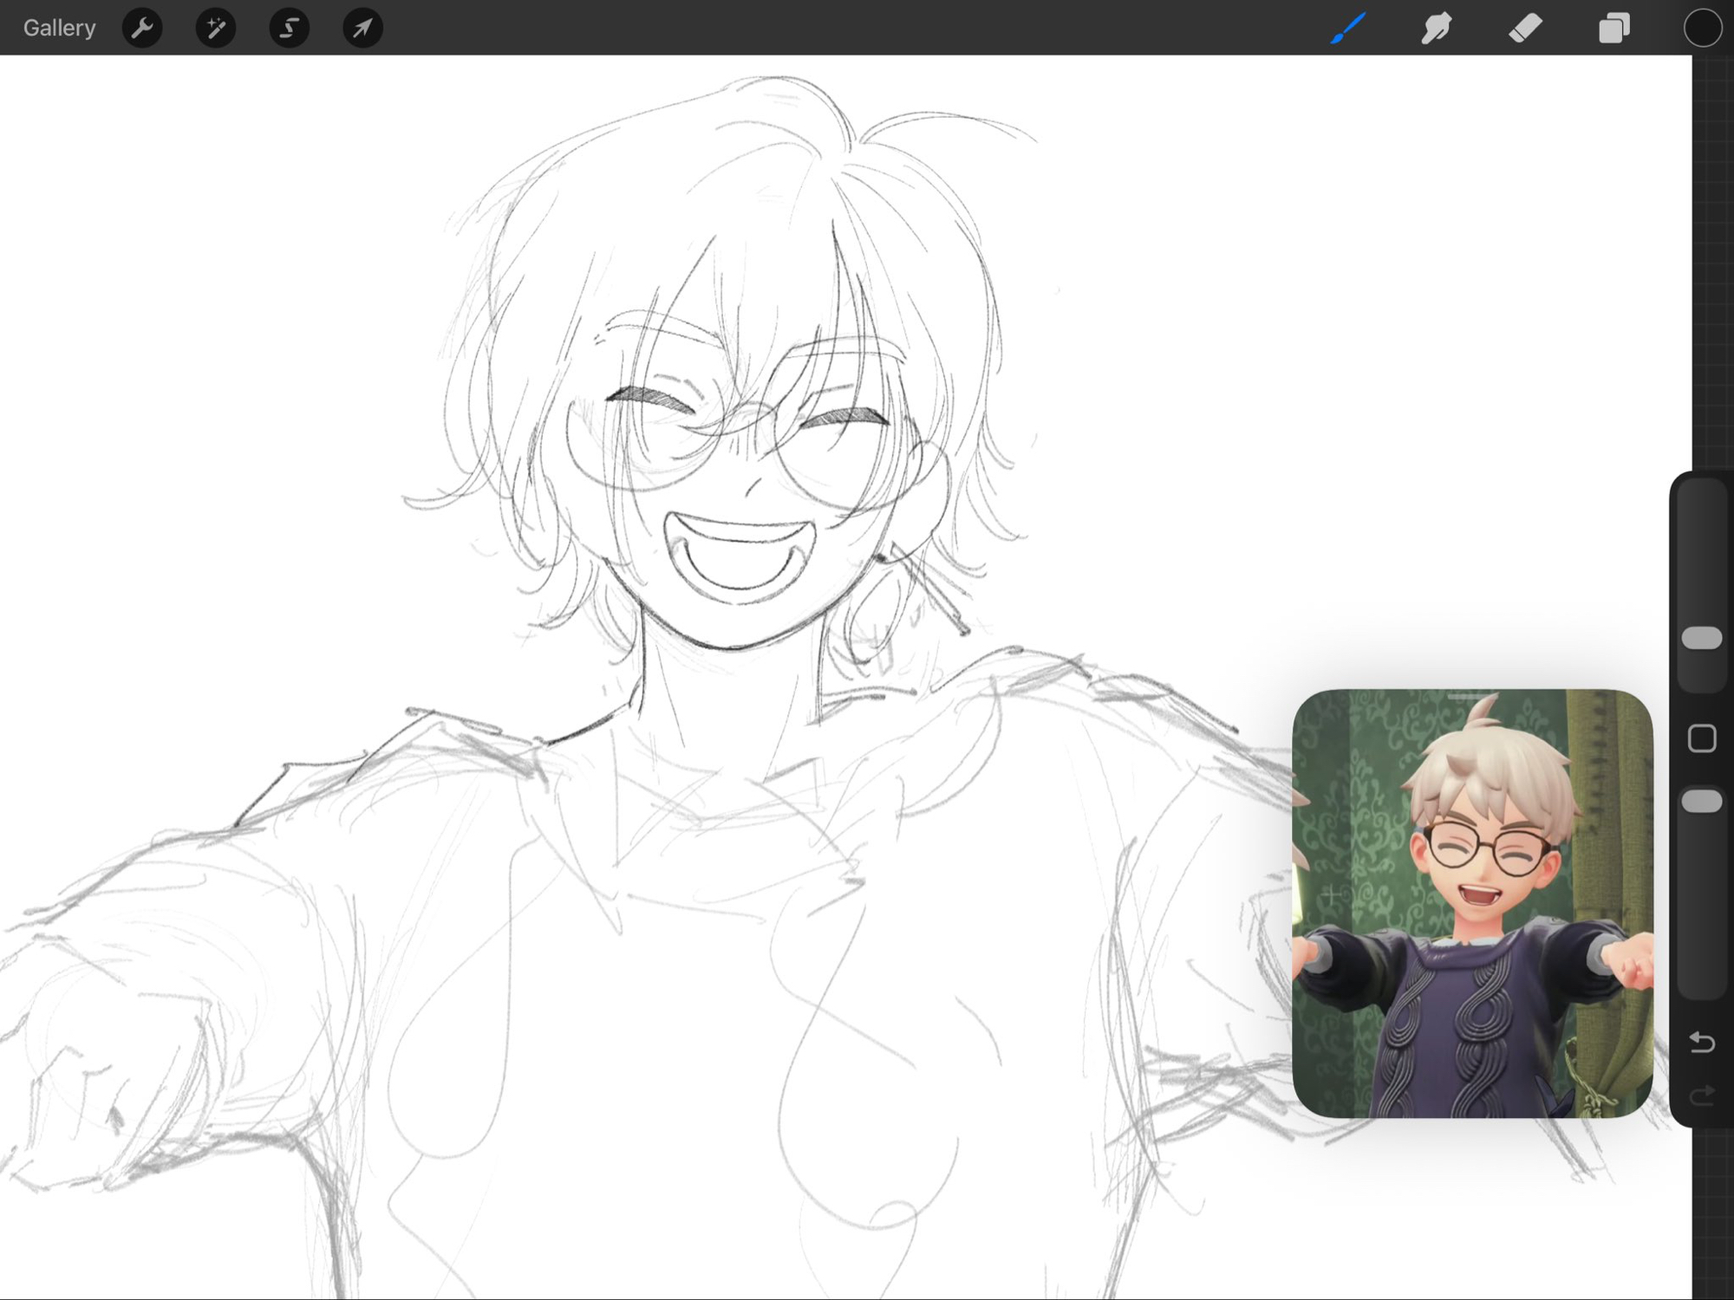Open the Actions wrench menu
1734x1300 pixels.
[x=142, y=28]
